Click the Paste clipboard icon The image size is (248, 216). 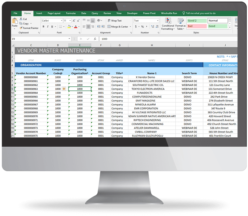pyautogui.click(x=15, y=21)
